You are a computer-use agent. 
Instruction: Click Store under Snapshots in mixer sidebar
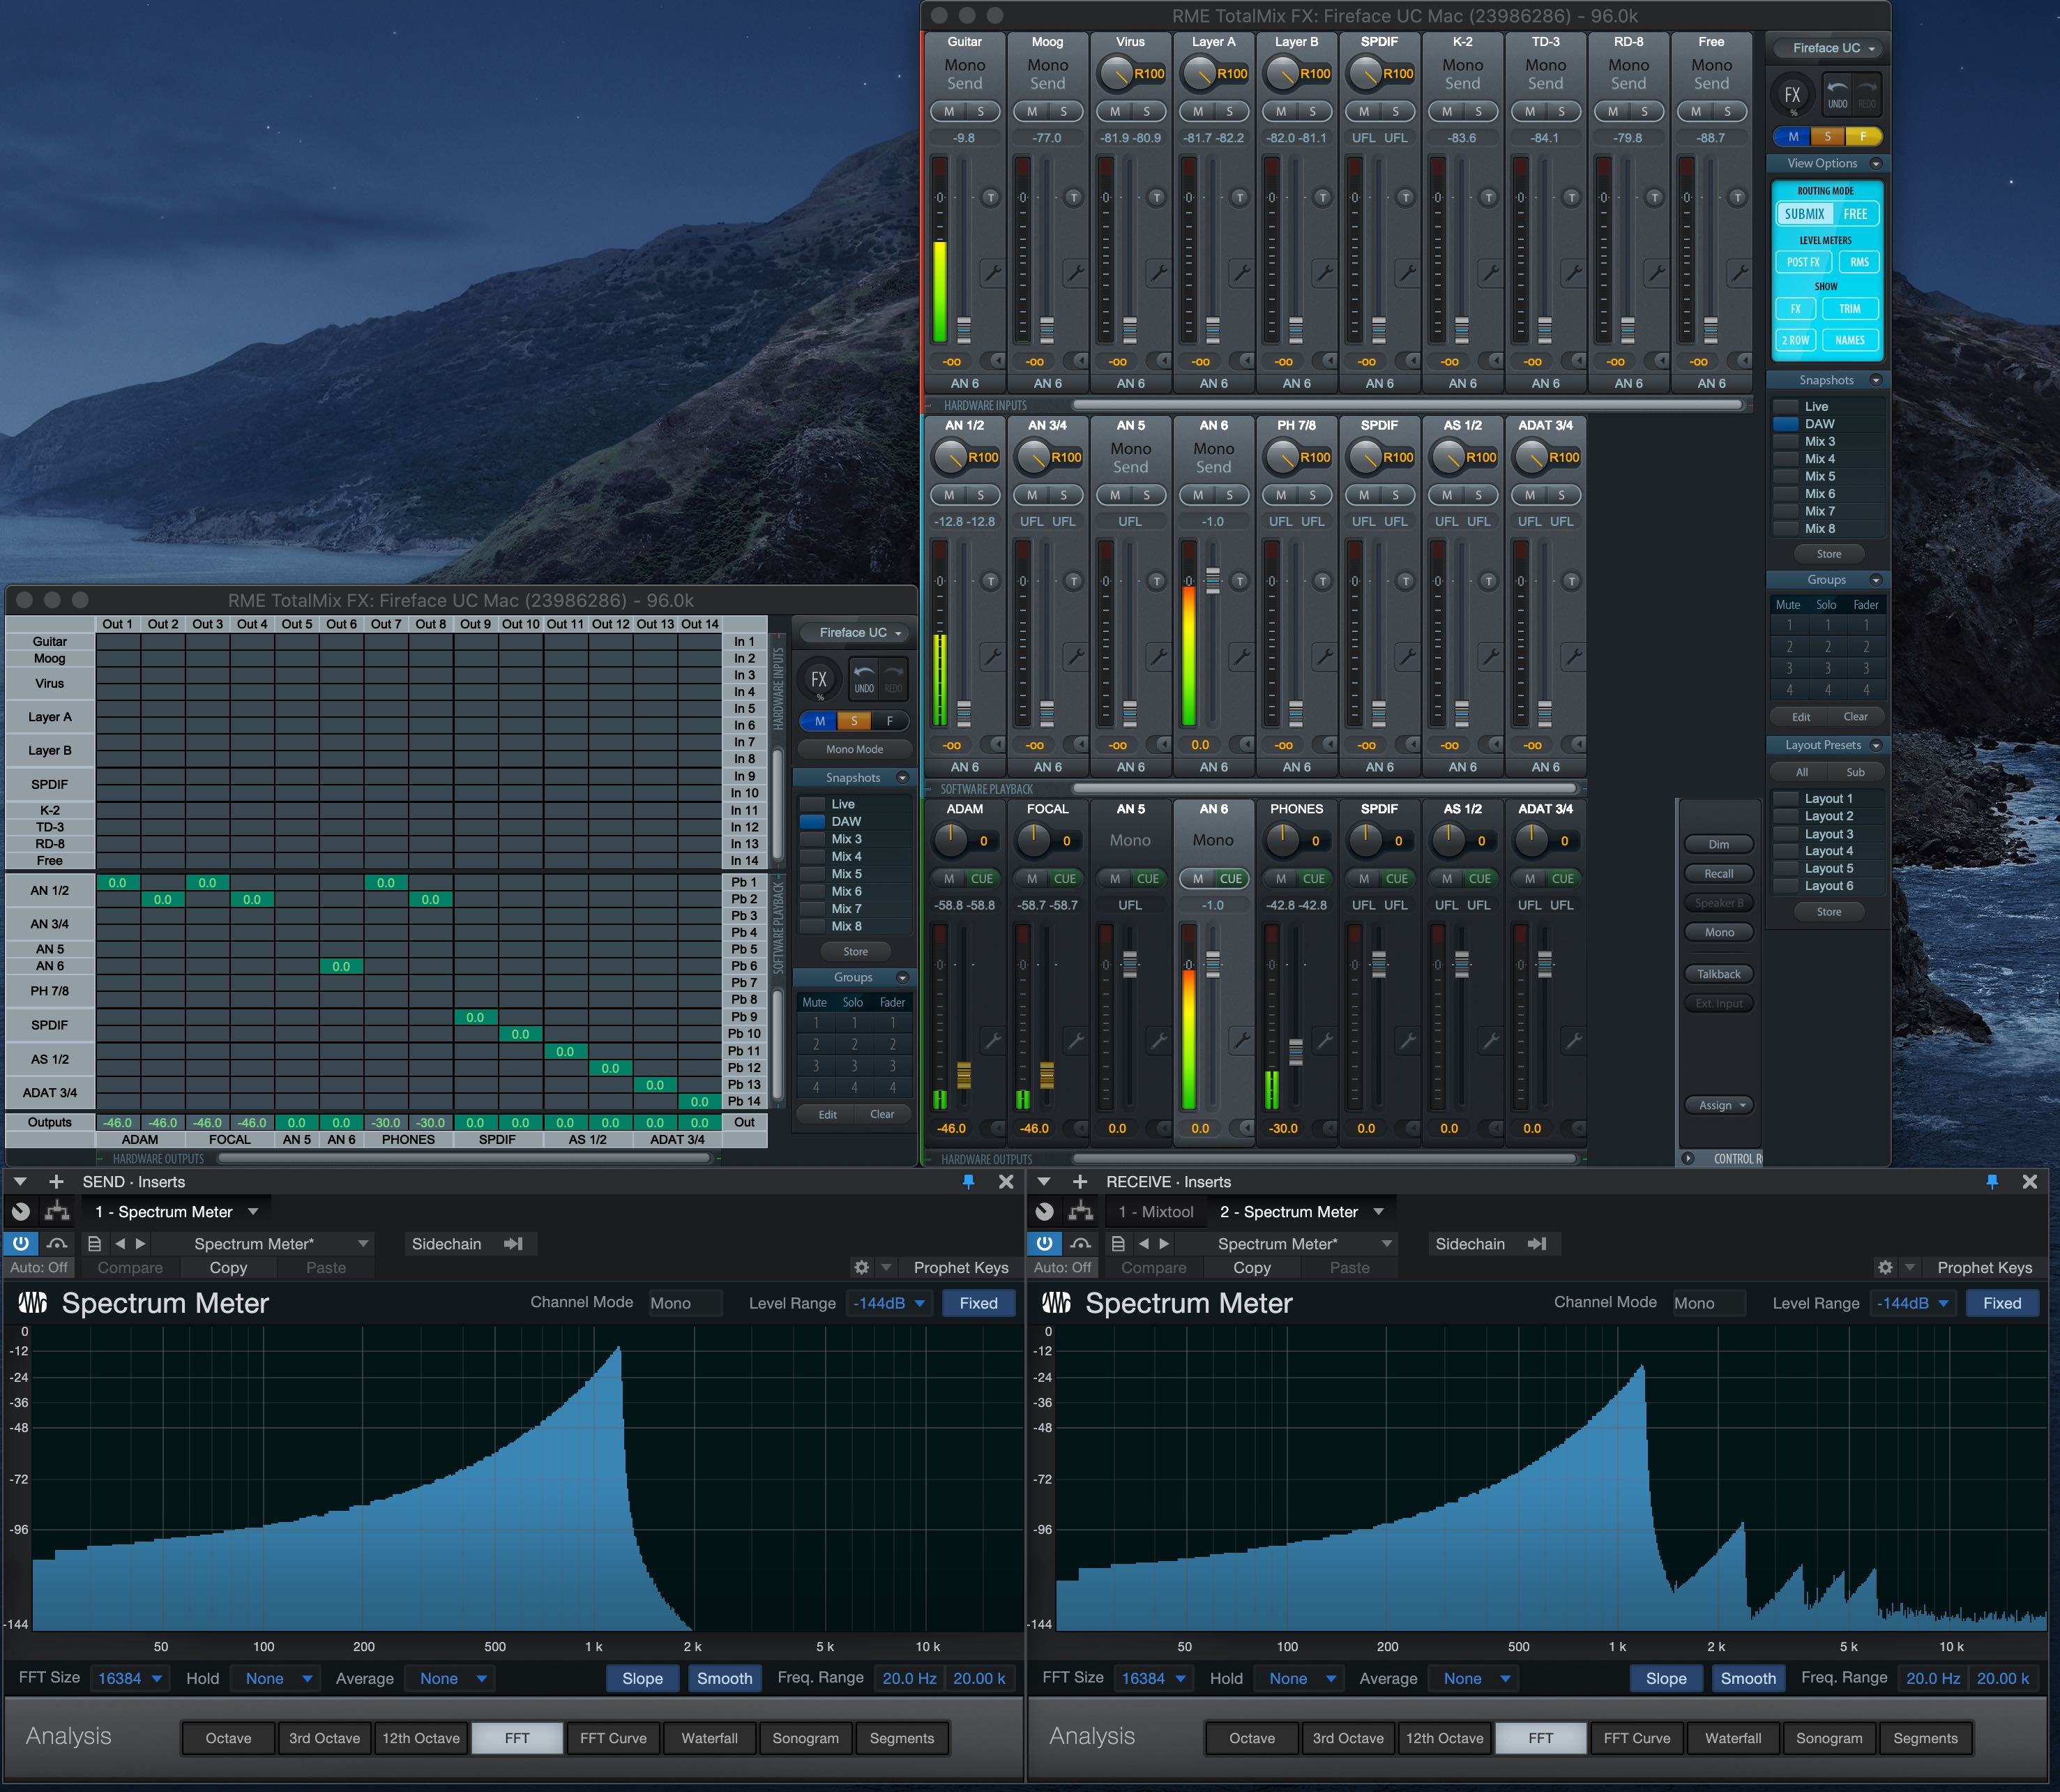point(1828,554)
